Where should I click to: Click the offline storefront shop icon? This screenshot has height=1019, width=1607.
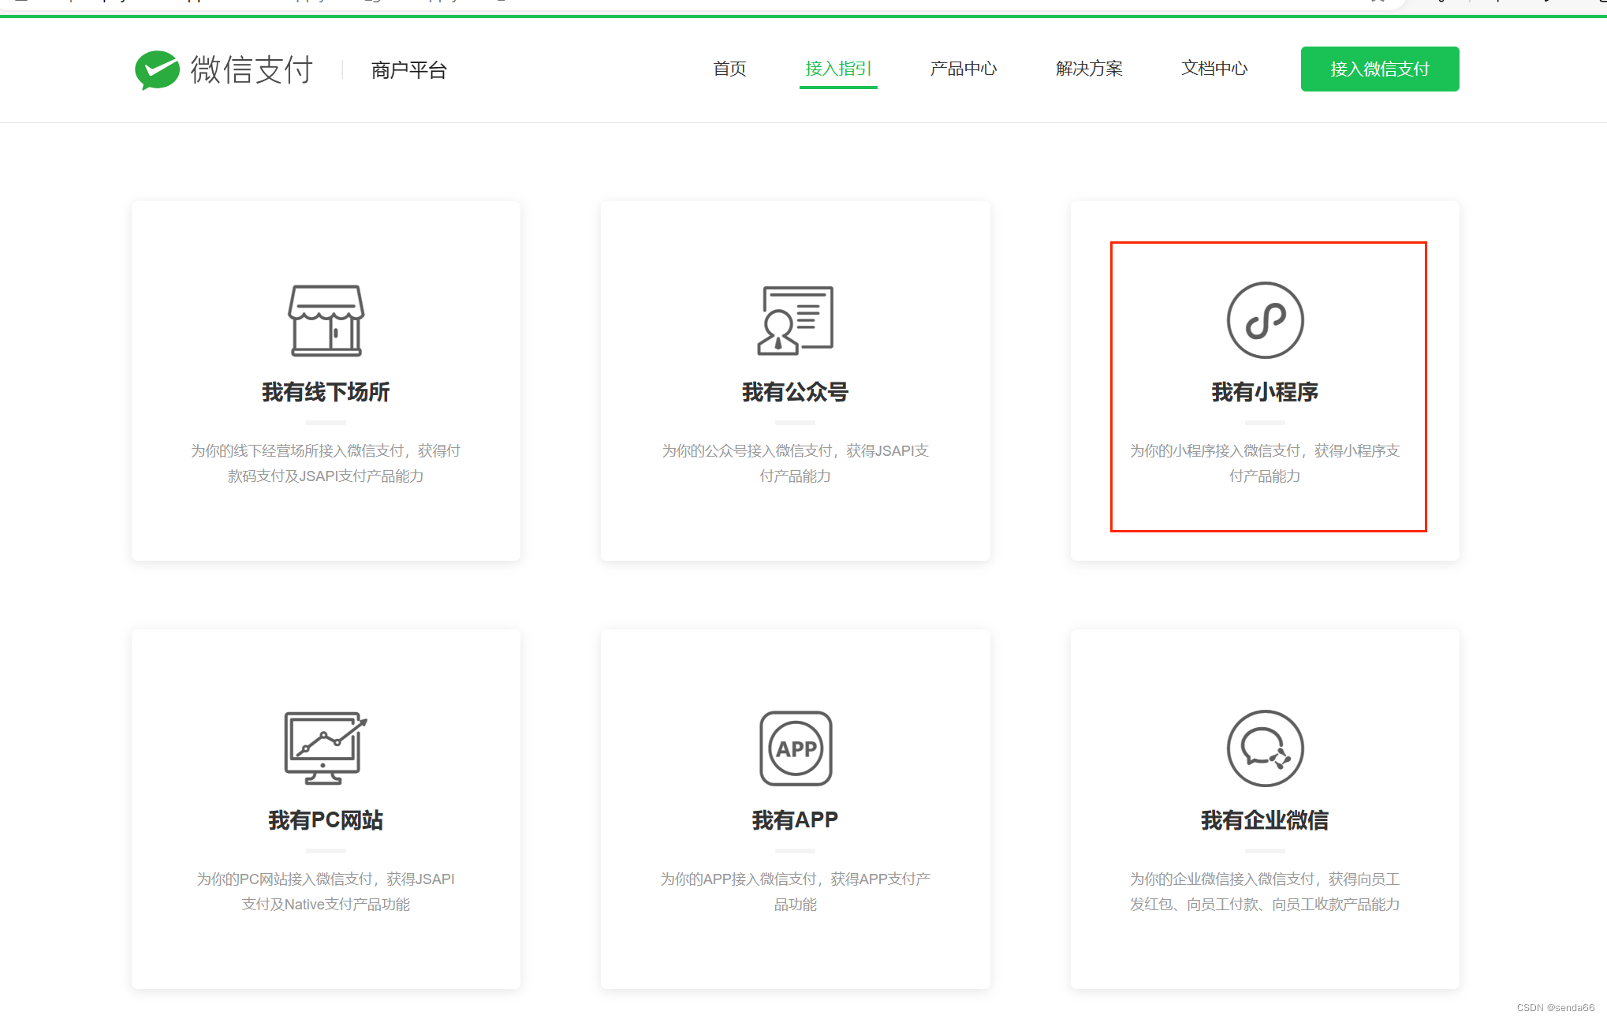(326, 320)
